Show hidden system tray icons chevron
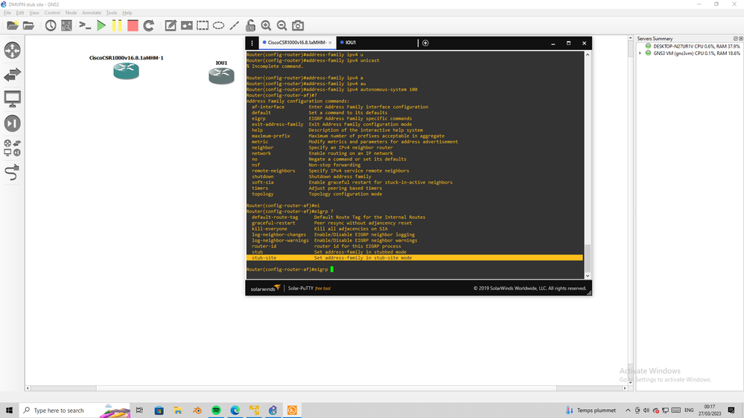 click(628, 410)
